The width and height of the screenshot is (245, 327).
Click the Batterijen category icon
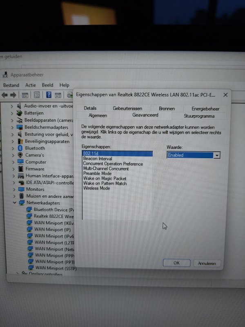click(19, 113)
